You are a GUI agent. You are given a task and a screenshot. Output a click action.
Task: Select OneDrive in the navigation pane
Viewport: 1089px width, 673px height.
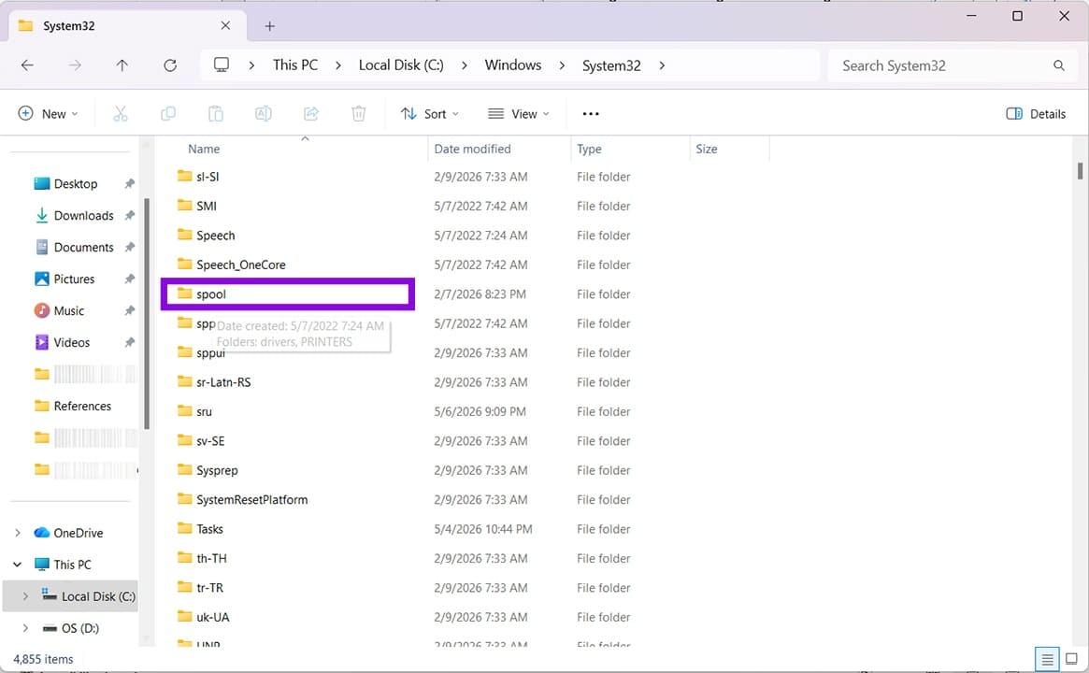click(x=78, y=533)
